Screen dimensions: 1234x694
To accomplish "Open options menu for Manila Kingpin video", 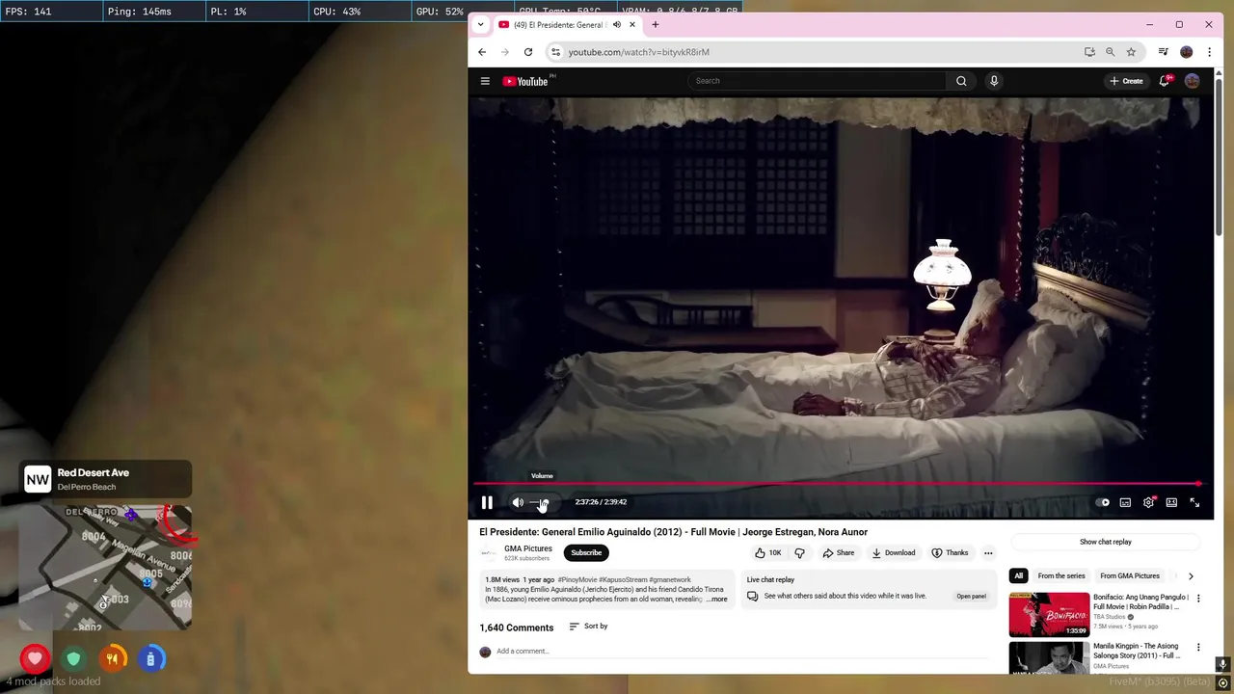I will (x=1198, y=648).
